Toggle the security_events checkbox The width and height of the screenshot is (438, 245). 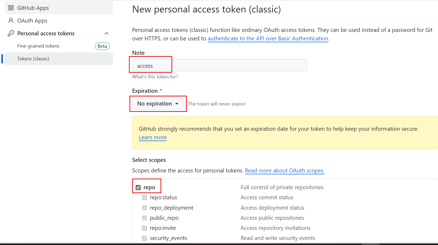tap(145, 238)
